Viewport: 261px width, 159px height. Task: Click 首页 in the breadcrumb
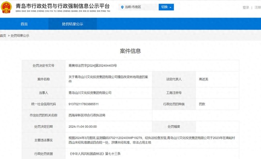pos(3,35)
